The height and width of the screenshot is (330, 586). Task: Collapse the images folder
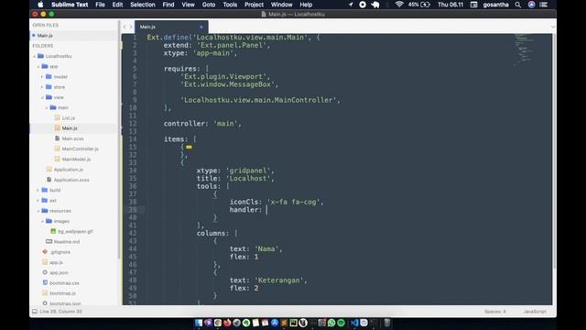click(x=42, y=221)
